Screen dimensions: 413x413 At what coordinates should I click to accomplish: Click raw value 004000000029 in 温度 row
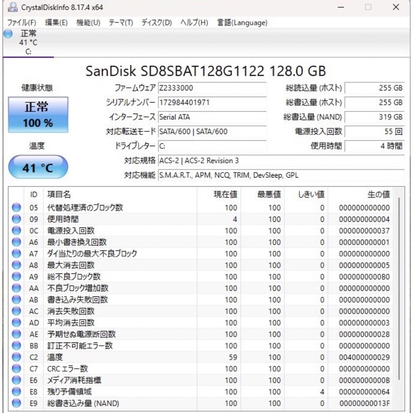coord(364,357)
